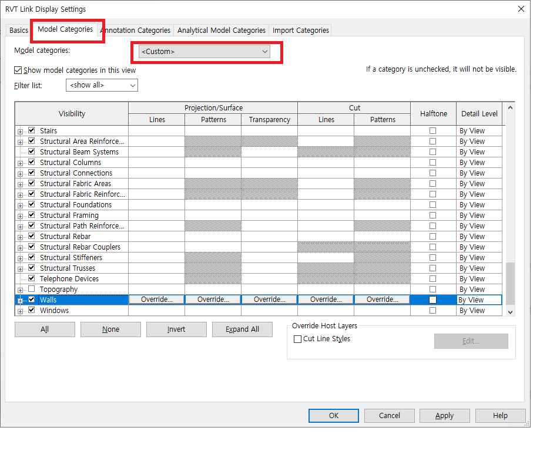Click the Cancel button

(x=390, y=416)
